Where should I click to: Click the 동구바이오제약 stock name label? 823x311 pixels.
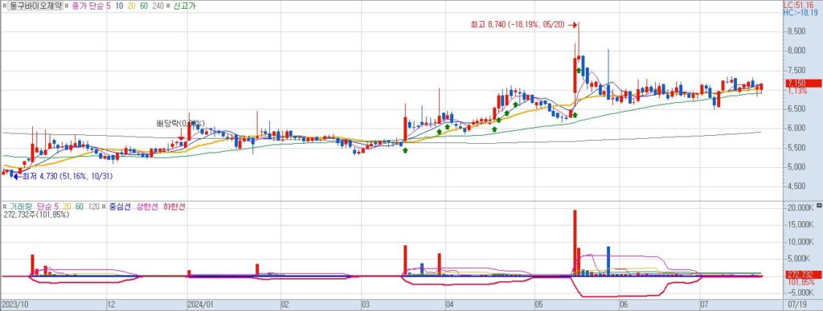35,6
